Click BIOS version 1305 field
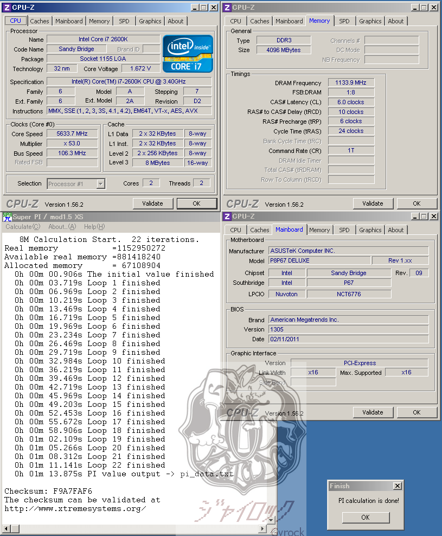Viewport: 442px width, 536px height. (348, 329)
